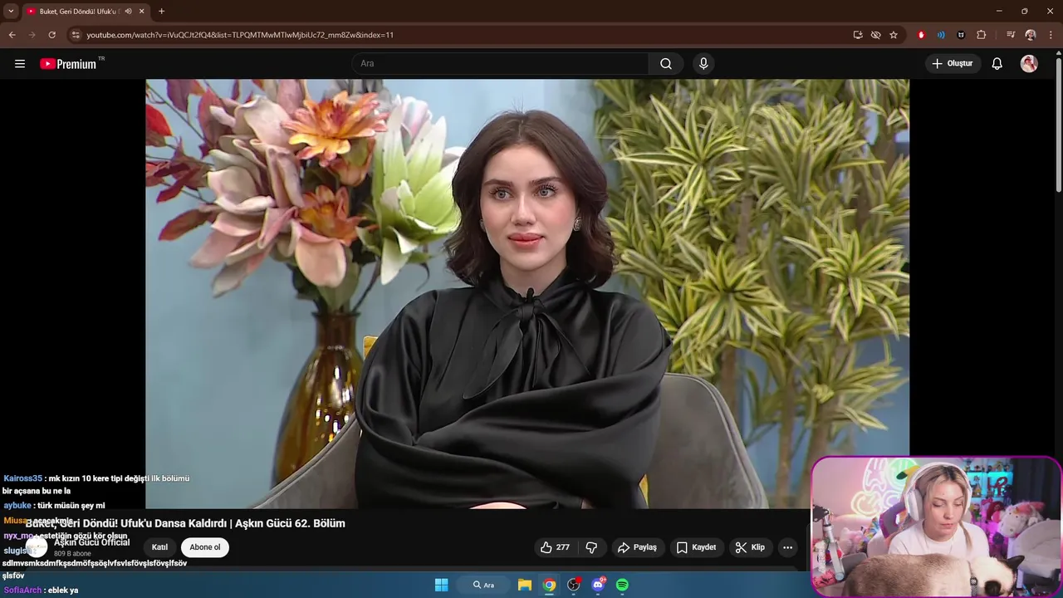Share the video with Paylaş
1063x598 pixels.
click(x=638, y=547)
